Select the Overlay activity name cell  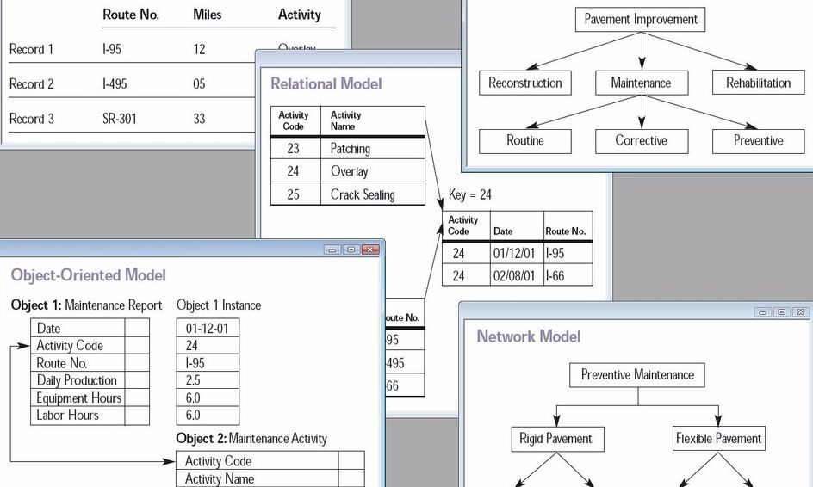click(373, 171)
